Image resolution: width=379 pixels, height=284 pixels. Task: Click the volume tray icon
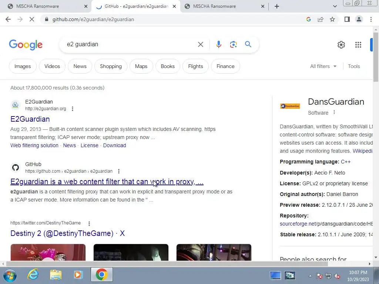click(x=337, y=276)
